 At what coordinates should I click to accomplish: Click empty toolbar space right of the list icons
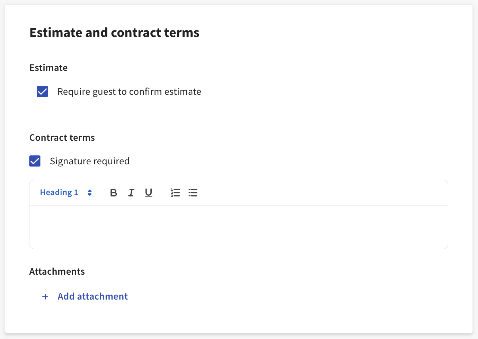[x=312, y=193]
